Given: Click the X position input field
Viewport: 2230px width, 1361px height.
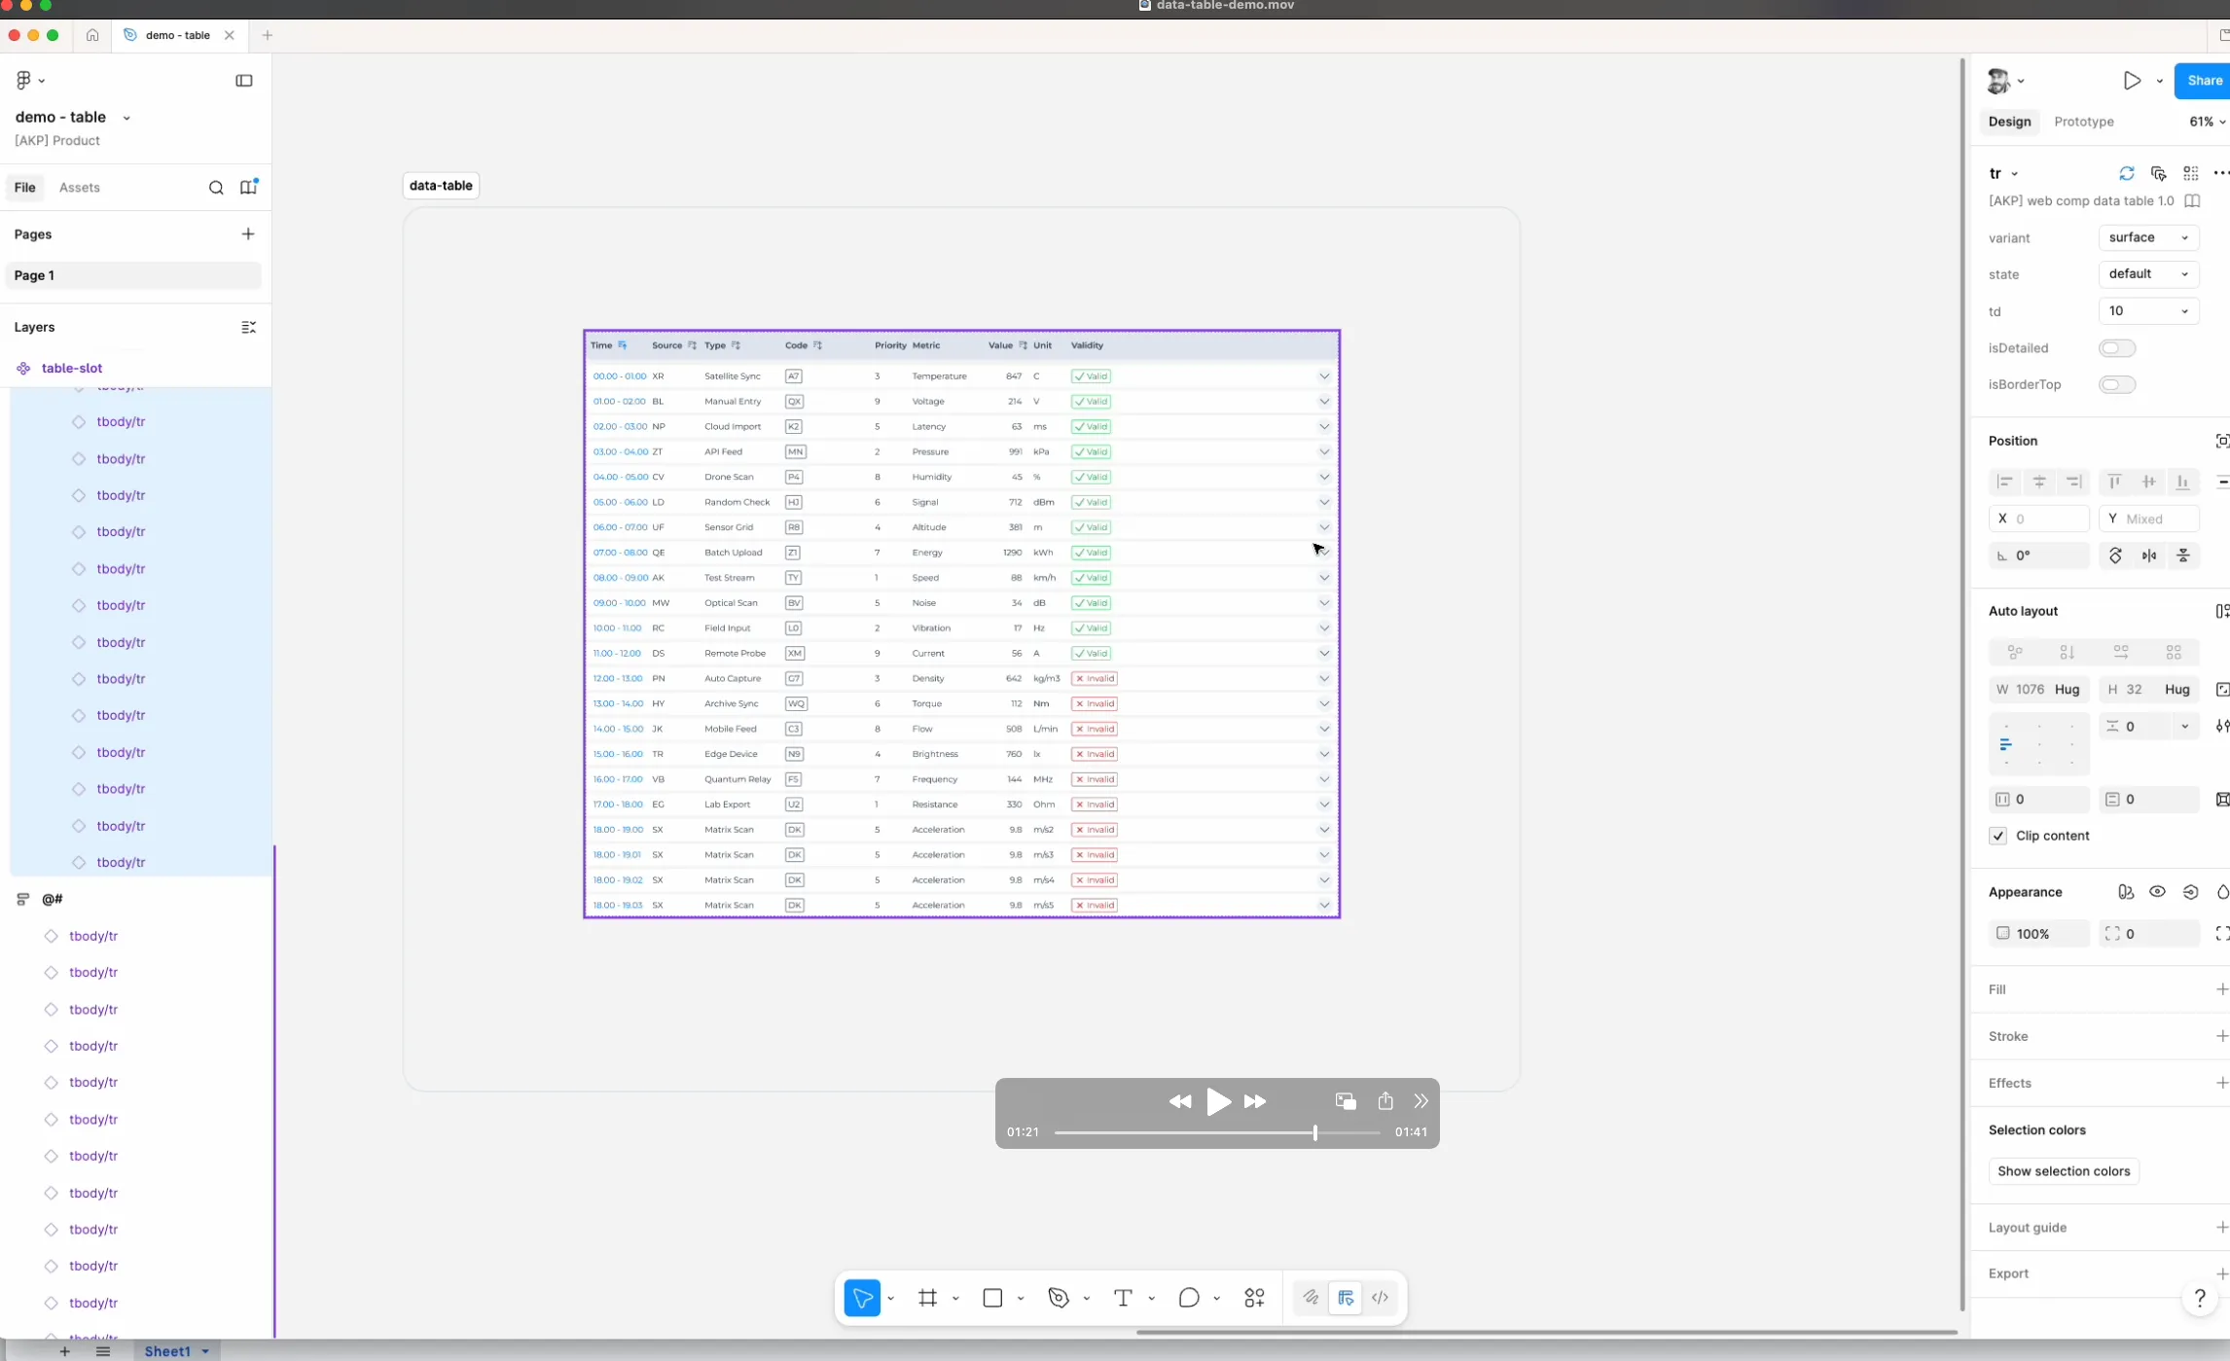Looking at the screenshot, I should [x=2038, y=519].
